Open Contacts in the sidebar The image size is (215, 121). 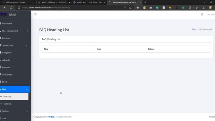point(6,67)
